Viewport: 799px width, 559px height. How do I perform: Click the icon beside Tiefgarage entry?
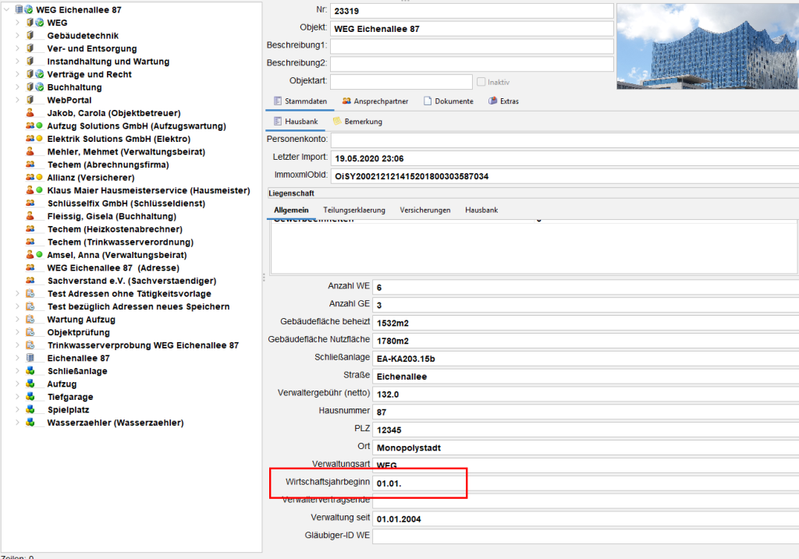point(30,397)
